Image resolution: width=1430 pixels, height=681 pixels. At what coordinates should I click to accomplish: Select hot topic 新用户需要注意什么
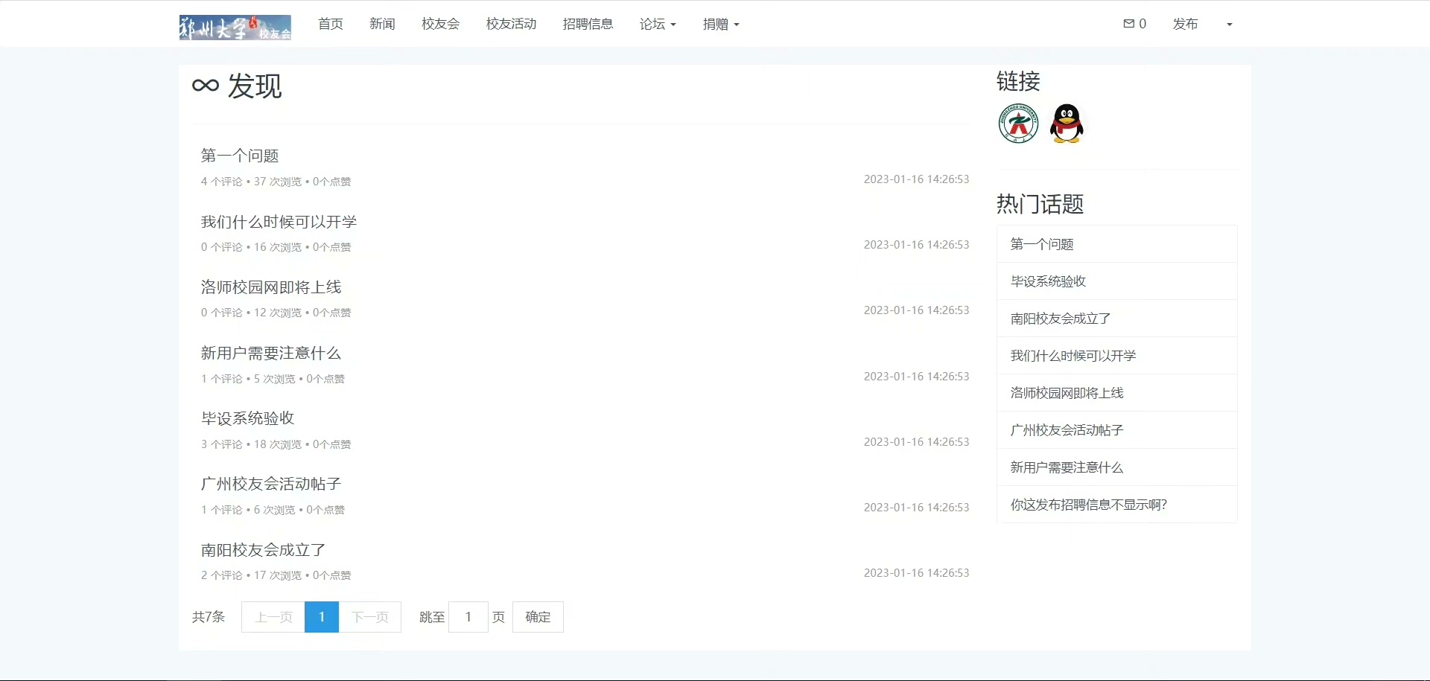(1116, 467)
